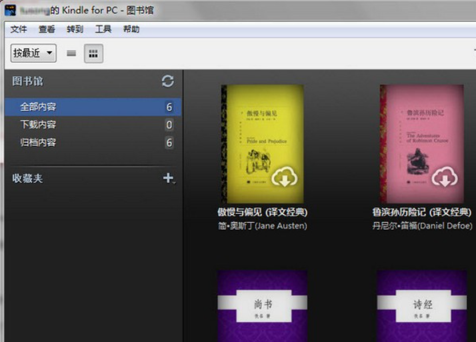Click the 图书馆 sidebar heading
The image size is (476, 342).
pyautogui.click(x=27, y=81)
